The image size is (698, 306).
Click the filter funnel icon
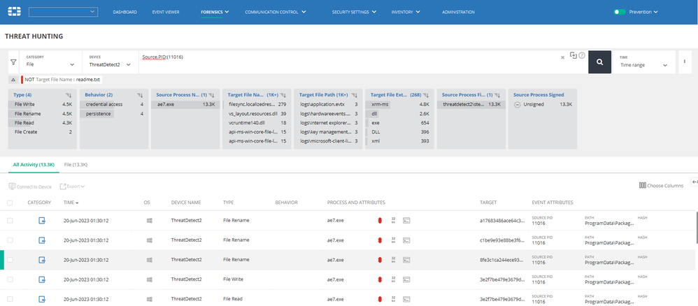pos(13,61)
